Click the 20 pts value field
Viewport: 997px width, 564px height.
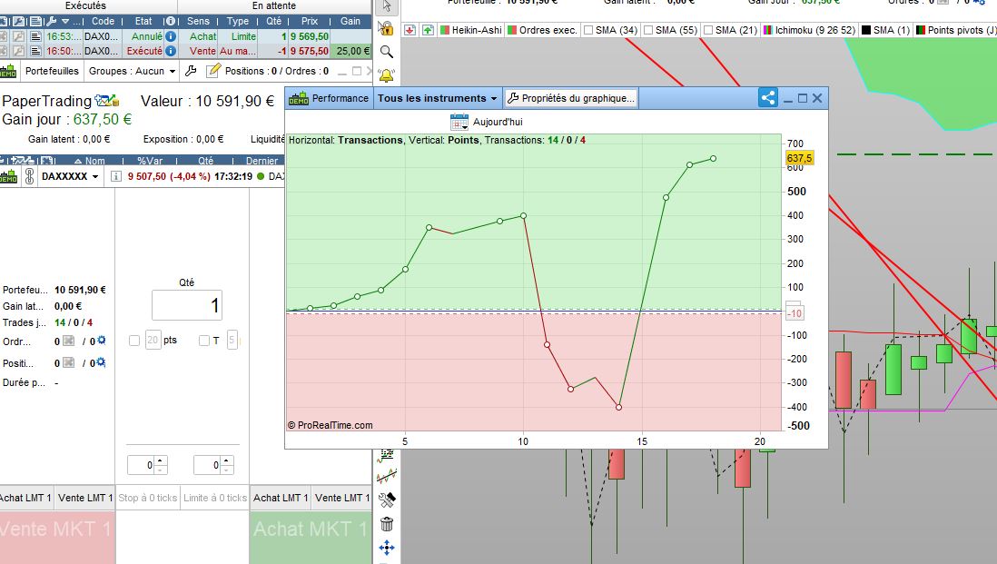tap(153, 341)
